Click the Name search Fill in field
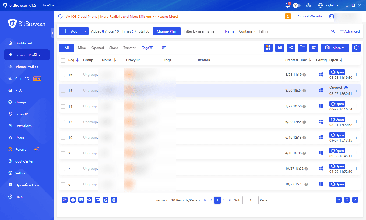Viewport: 366px width, 220px height. (x=294, y=31)
